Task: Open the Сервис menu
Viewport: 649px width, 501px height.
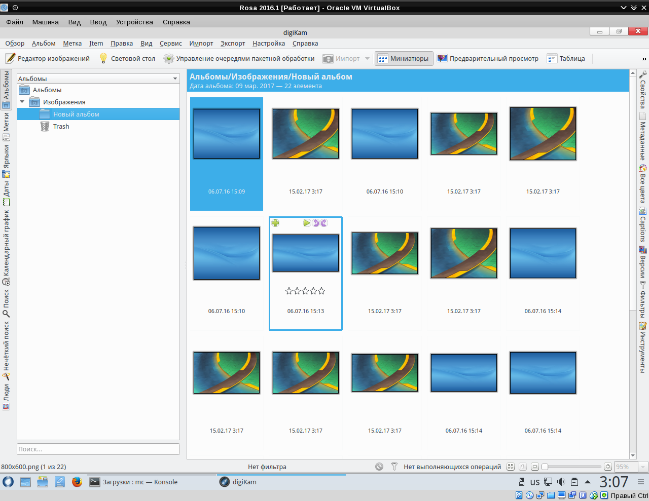Action: coord(170,44)
